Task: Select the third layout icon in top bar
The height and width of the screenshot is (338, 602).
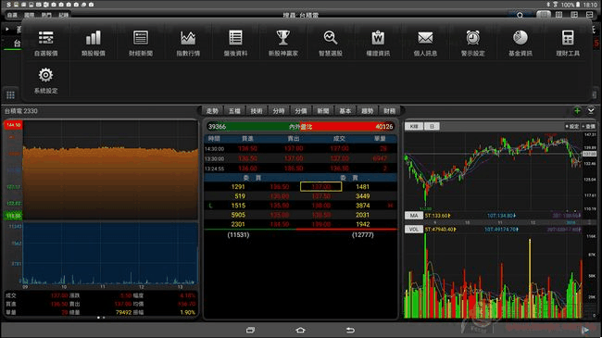Action: point(574,15)
